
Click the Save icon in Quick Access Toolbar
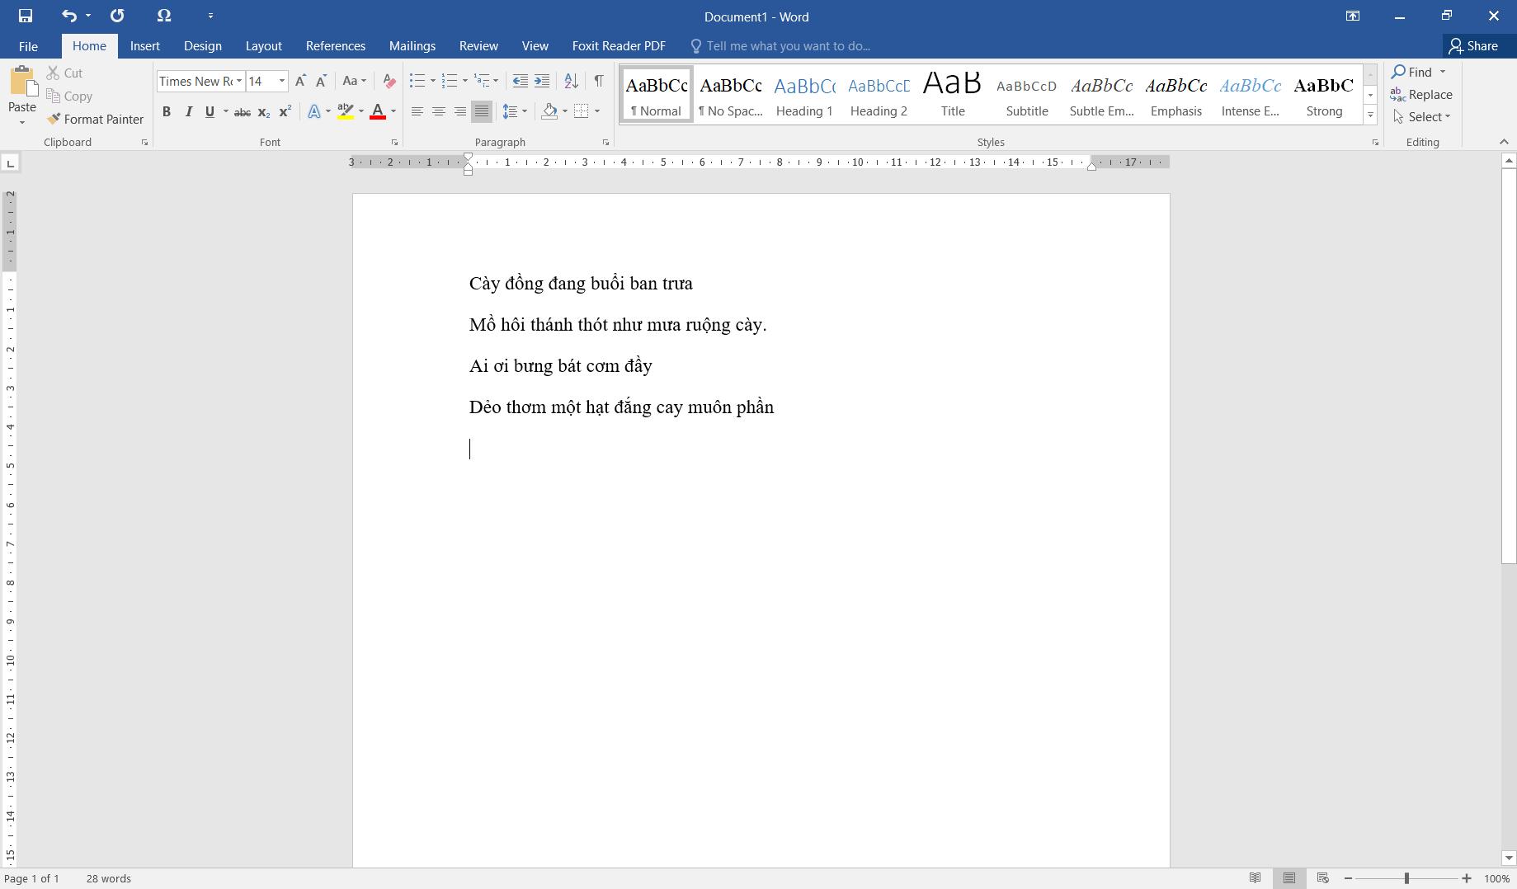[26, 16]
